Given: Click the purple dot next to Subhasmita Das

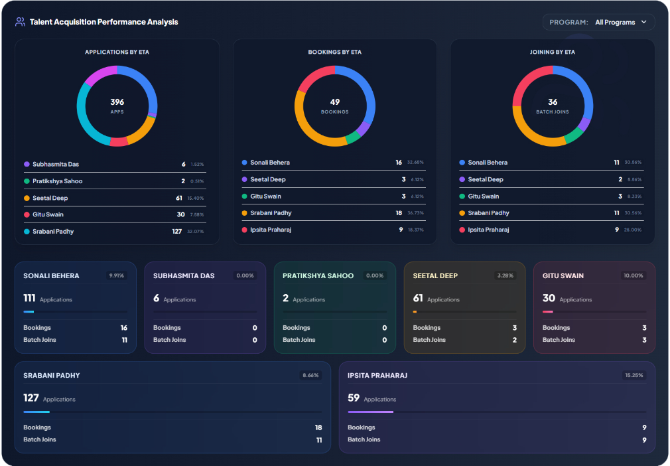Looking at the screenshot, I should [27, 164].
